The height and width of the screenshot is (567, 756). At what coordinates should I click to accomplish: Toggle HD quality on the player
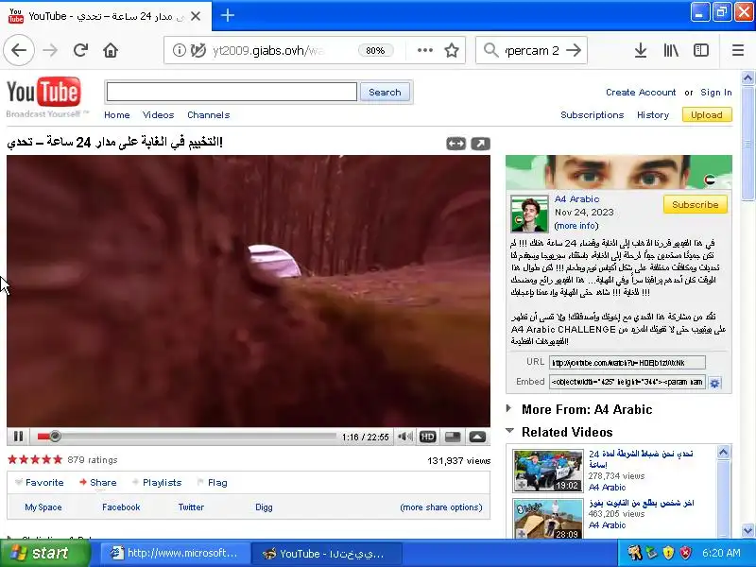428,437
